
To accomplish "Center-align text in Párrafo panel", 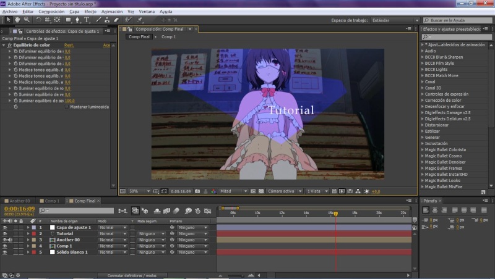I will pyautogui.click(x=435, y=210).
